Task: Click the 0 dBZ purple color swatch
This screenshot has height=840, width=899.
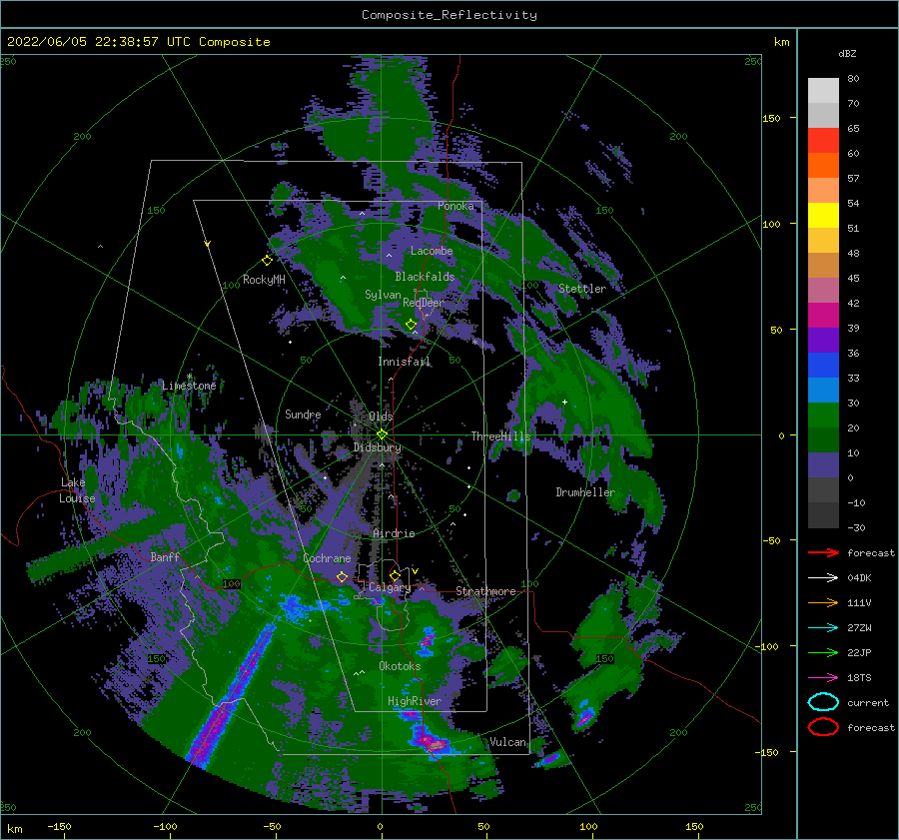Action: (x=823, y=464)
